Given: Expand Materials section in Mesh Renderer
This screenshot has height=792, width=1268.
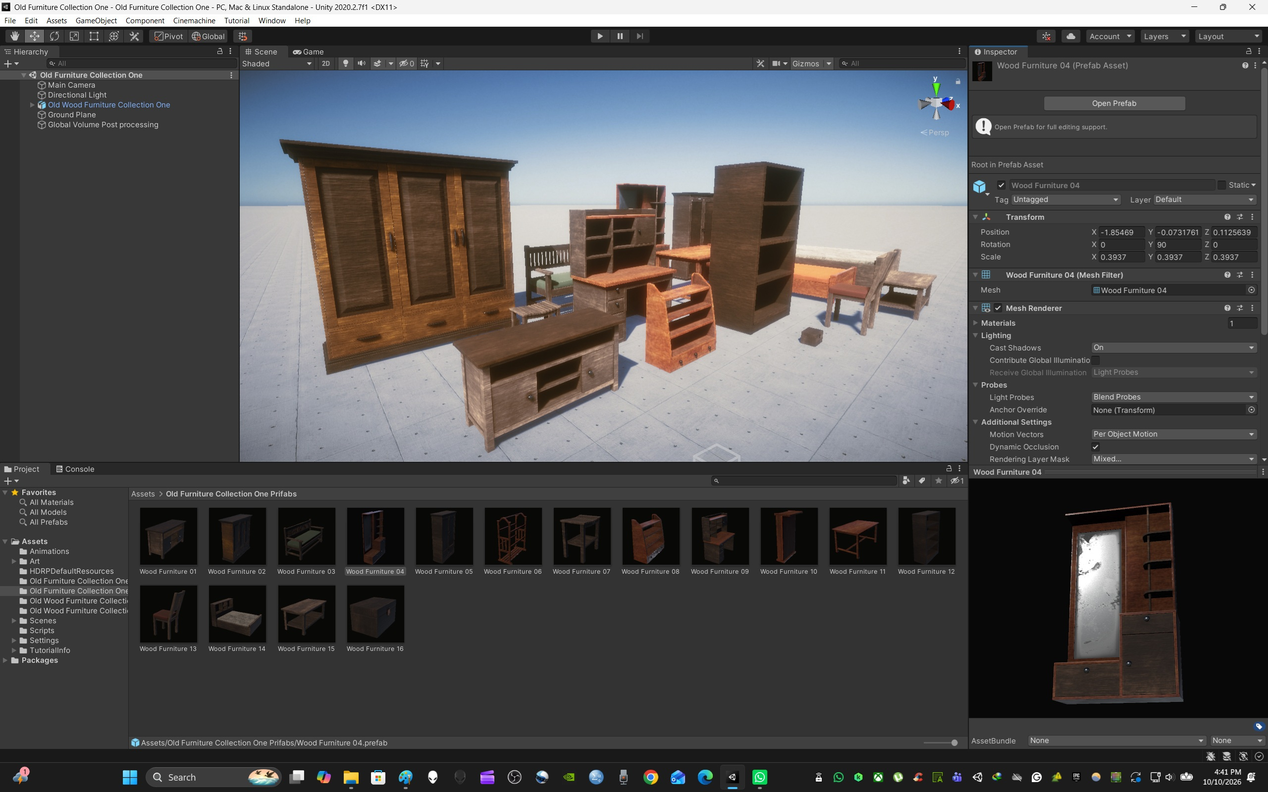Looking at the screenshot, I should [x=976, y=323].
